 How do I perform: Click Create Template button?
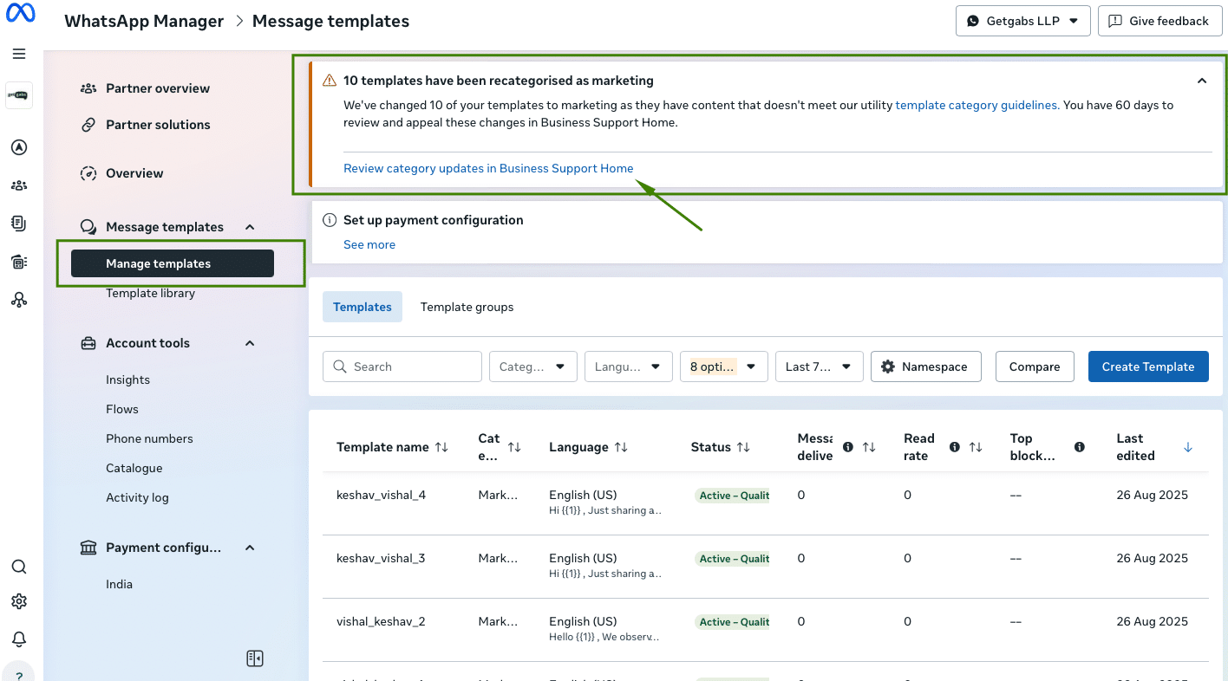[1148, 366]
